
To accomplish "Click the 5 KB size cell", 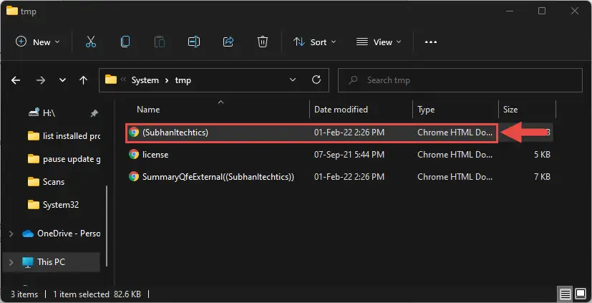I will click(x=542, y=155).
